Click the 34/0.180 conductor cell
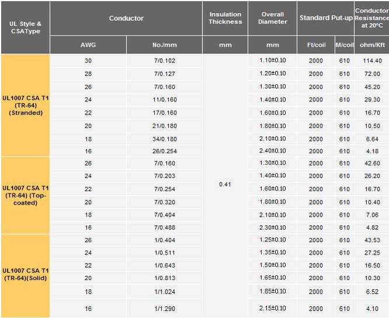This screenshot has height=318, width=389. click(x=164, y=139)
